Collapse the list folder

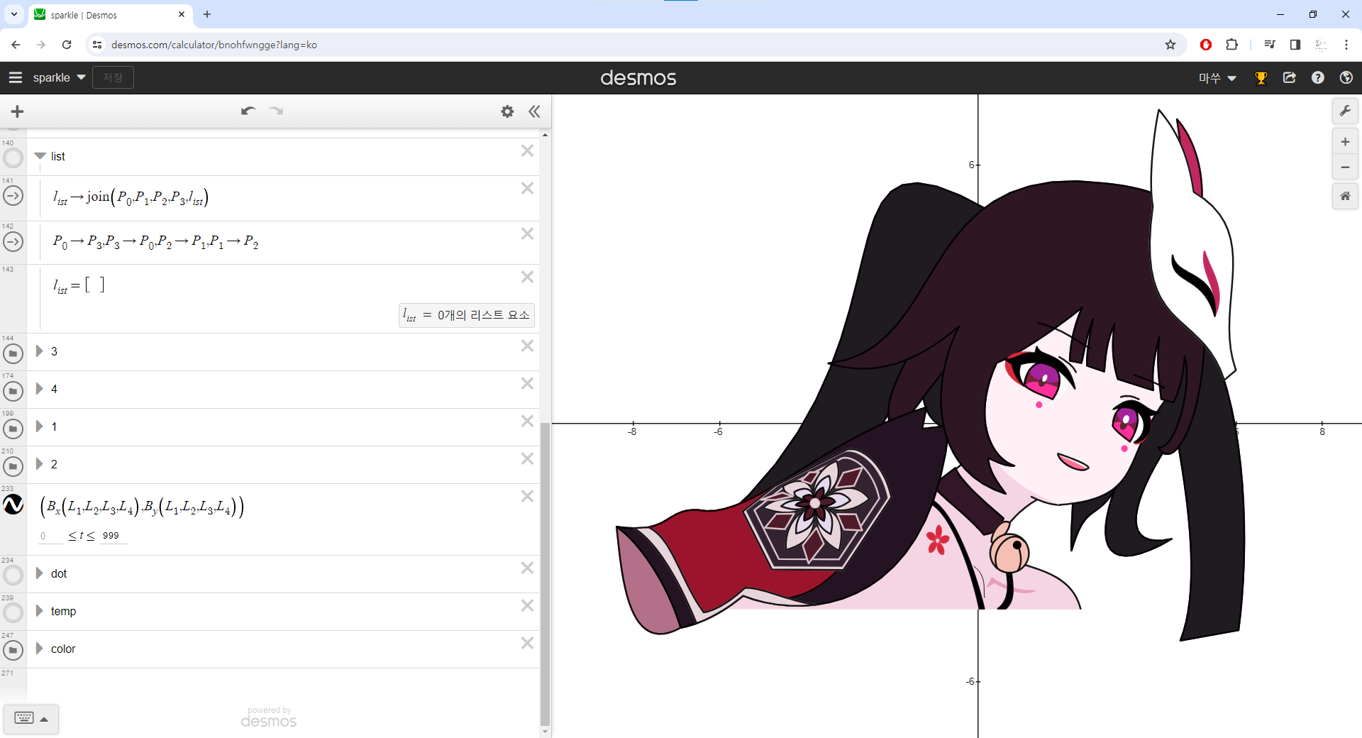coord(40,156)
